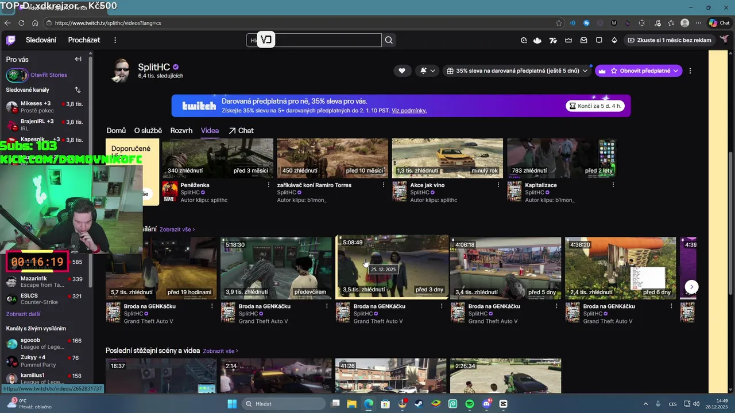Screen dimensions: 735x413
Task: Open the Zukyy +4 Pummel Party channel
Action: [x=46, y=361]
